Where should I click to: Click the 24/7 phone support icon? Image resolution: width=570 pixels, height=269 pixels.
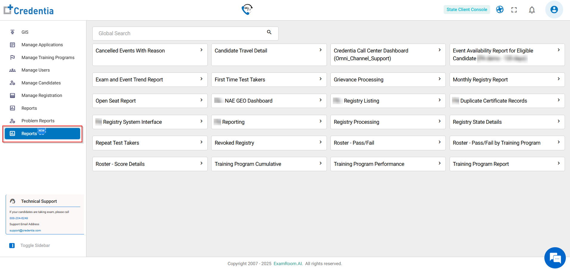247,9
